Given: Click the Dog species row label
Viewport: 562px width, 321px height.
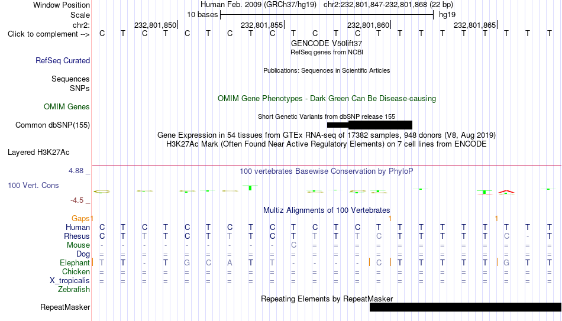Looking at the screenshot, I should 83,254.
